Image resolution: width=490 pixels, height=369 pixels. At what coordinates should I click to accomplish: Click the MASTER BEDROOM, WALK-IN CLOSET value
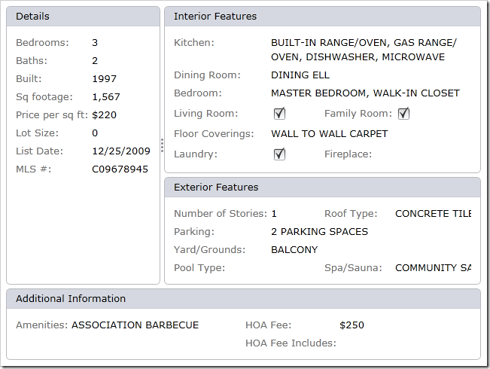[x=365, y=93]
